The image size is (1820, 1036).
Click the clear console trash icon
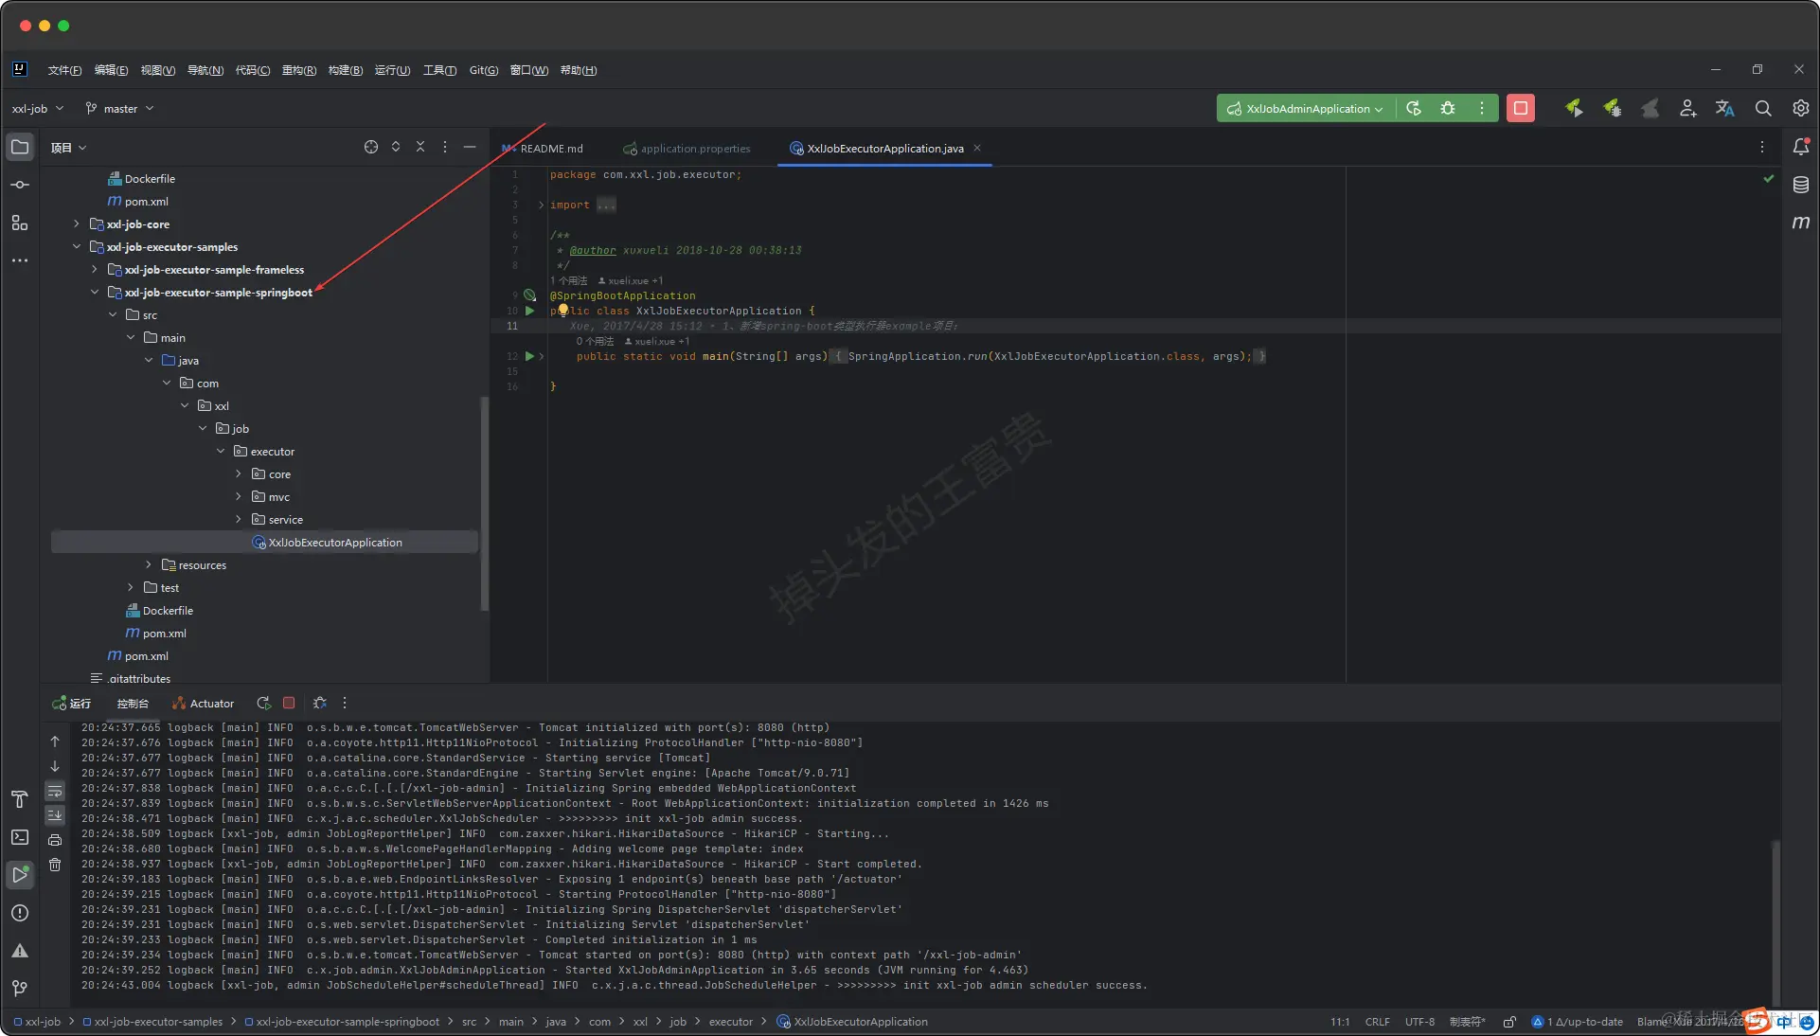[55, 865]
